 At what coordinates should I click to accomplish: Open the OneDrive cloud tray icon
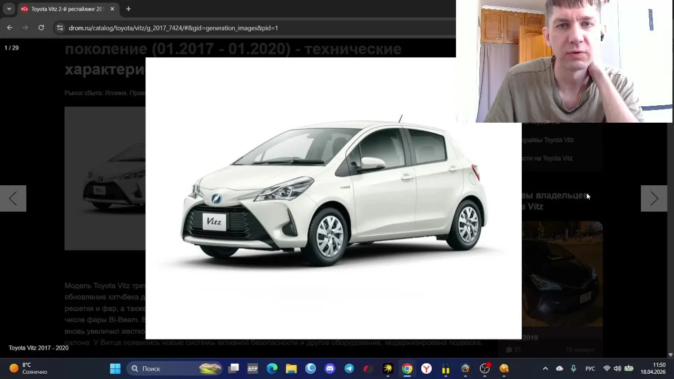pos(559,368)
